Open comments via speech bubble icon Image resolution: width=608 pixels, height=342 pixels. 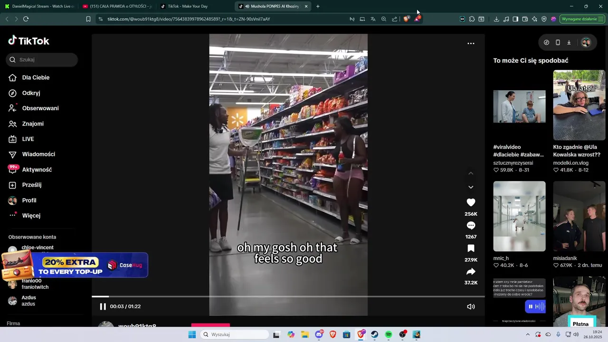tap(471, 225)
